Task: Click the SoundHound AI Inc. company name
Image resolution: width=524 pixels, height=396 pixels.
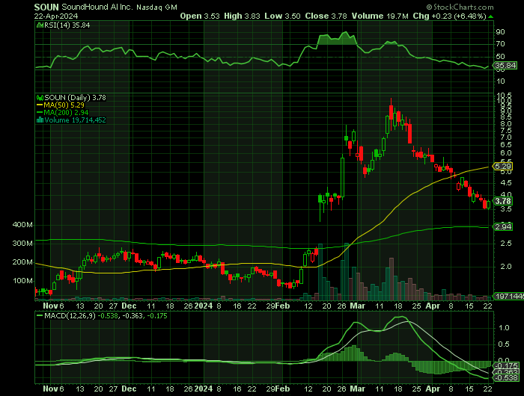Action: (97, 7)
